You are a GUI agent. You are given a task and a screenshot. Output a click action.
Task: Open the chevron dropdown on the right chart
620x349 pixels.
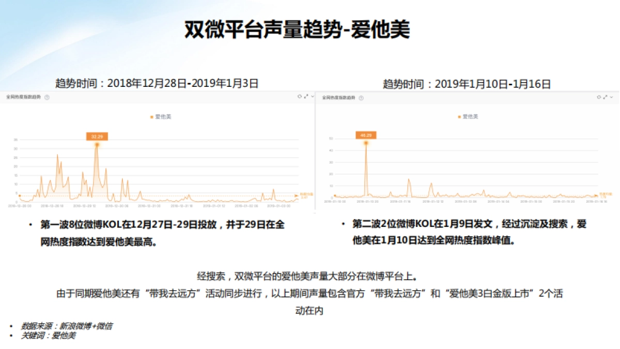click(x=611, y=97)
